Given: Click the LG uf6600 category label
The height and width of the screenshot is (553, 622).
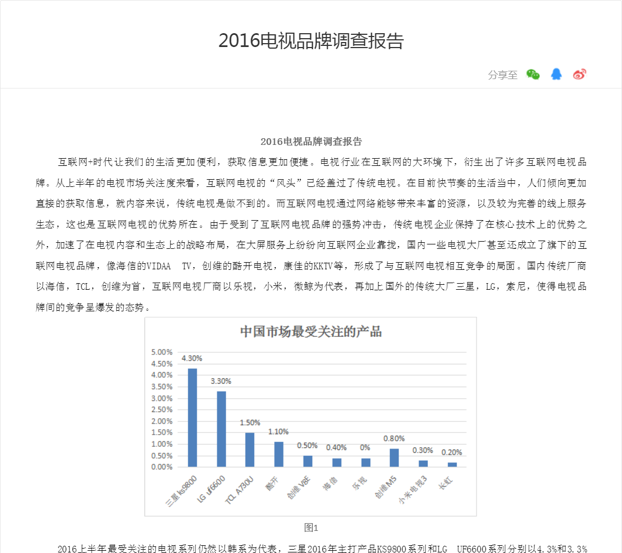Looking at the screenshot, I should click(211, 489).
